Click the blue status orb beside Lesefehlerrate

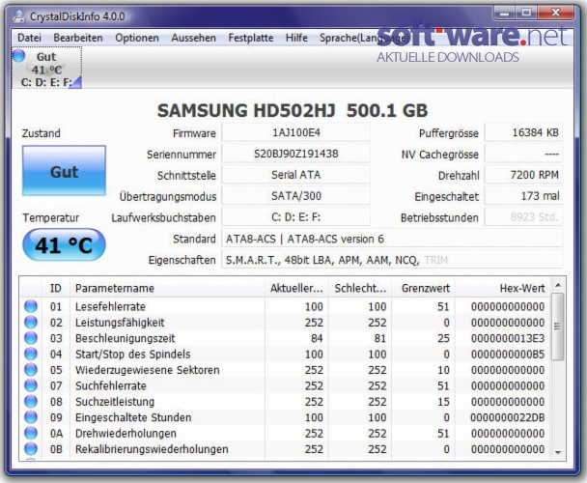click(31, 306)
